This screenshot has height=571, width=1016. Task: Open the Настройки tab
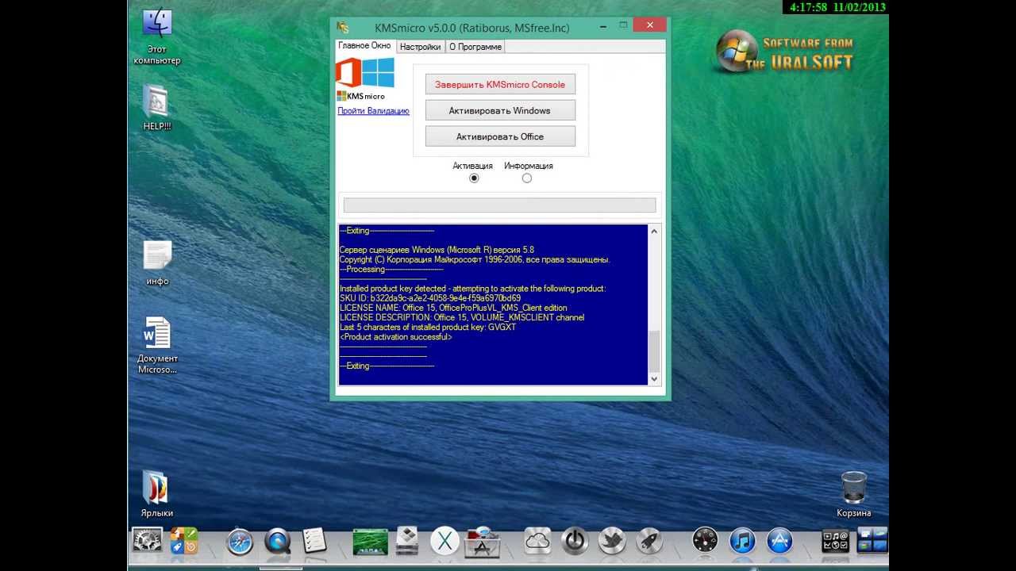click(420, 47)
